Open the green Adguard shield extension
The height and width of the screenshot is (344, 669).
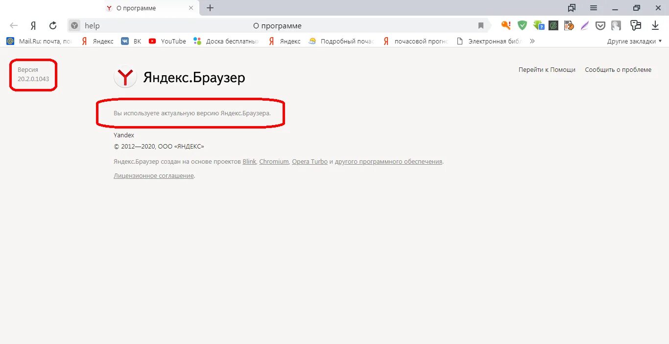(523, 26)
